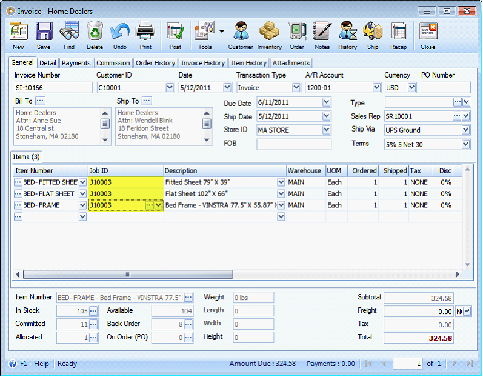Click the Find binoculars icon
483x377 pixels.
click(69, 31)
